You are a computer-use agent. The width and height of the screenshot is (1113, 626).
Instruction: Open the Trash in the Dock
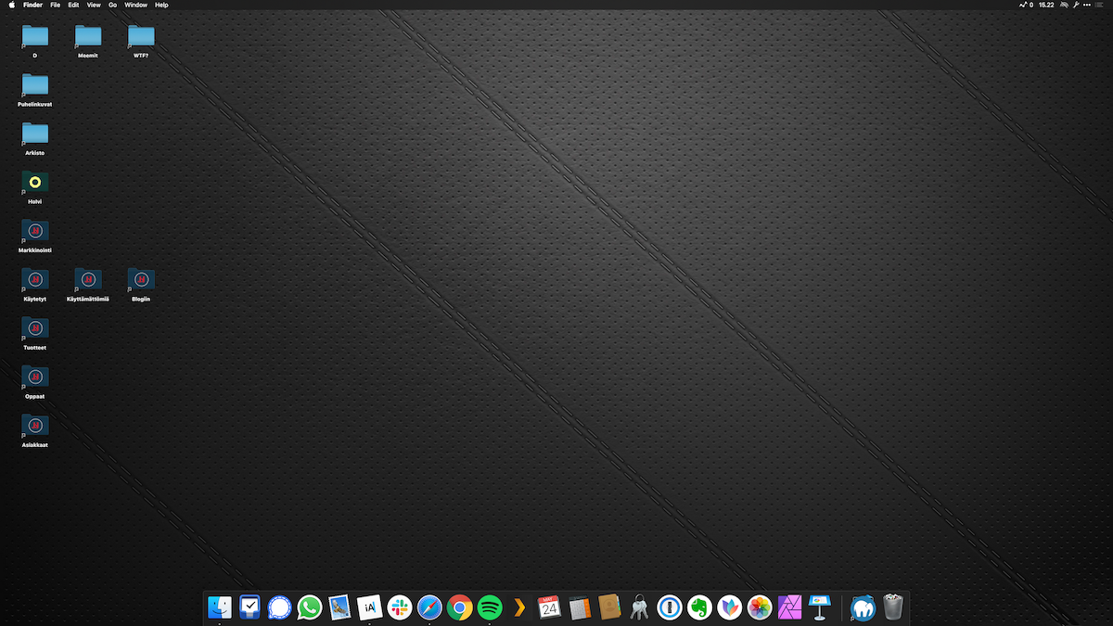coord(893,607)
